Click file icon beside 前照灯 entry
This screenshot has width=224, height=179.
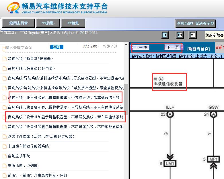coord(5,175)
